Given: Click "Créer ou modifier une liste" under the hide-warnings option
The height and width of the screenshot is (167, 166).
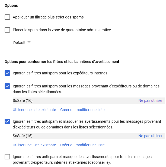Looking at the screenshot, I should point(82,145).
